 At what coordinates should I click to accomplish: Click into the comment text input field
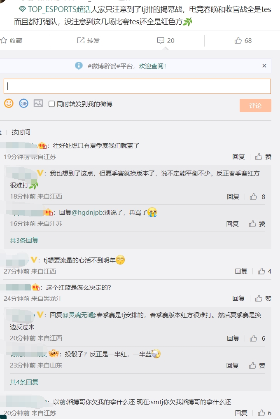(x=137, y=87)
